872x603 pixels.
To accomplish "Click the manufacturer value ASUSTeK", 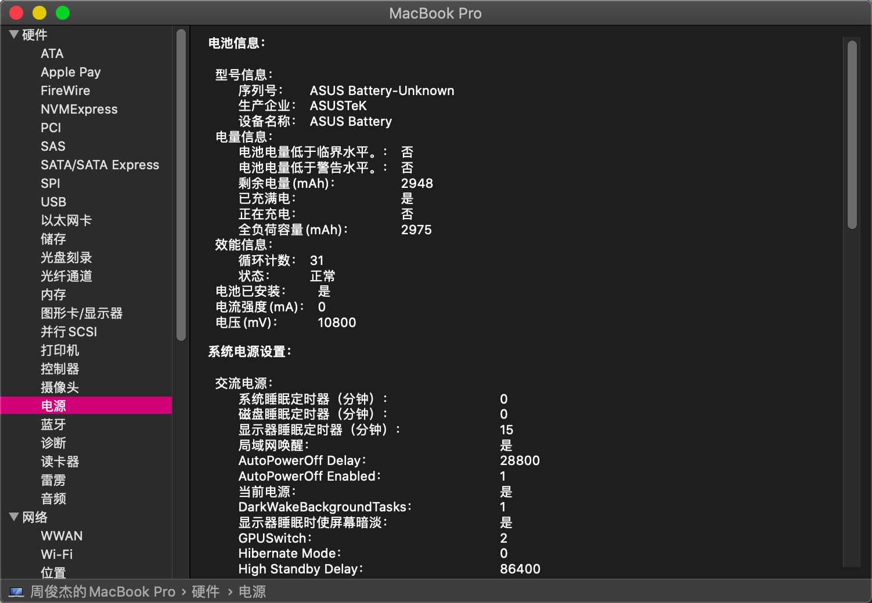I will (x=338, y=106).
